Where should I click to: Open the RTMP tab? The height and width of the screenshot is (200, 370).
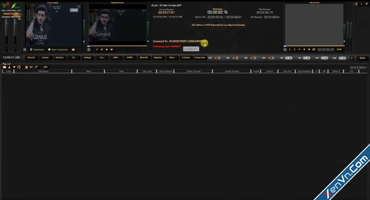pyautogui.click(x=130, y=58)
